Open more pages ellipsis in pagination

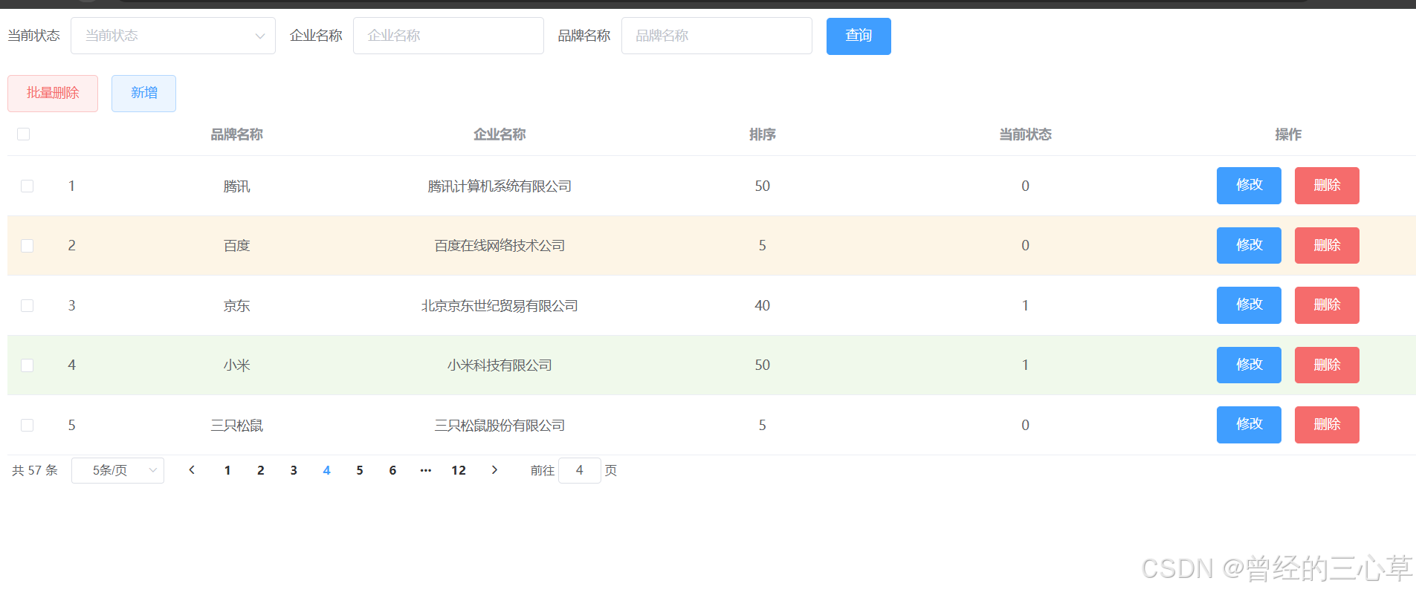pos(425,470)
